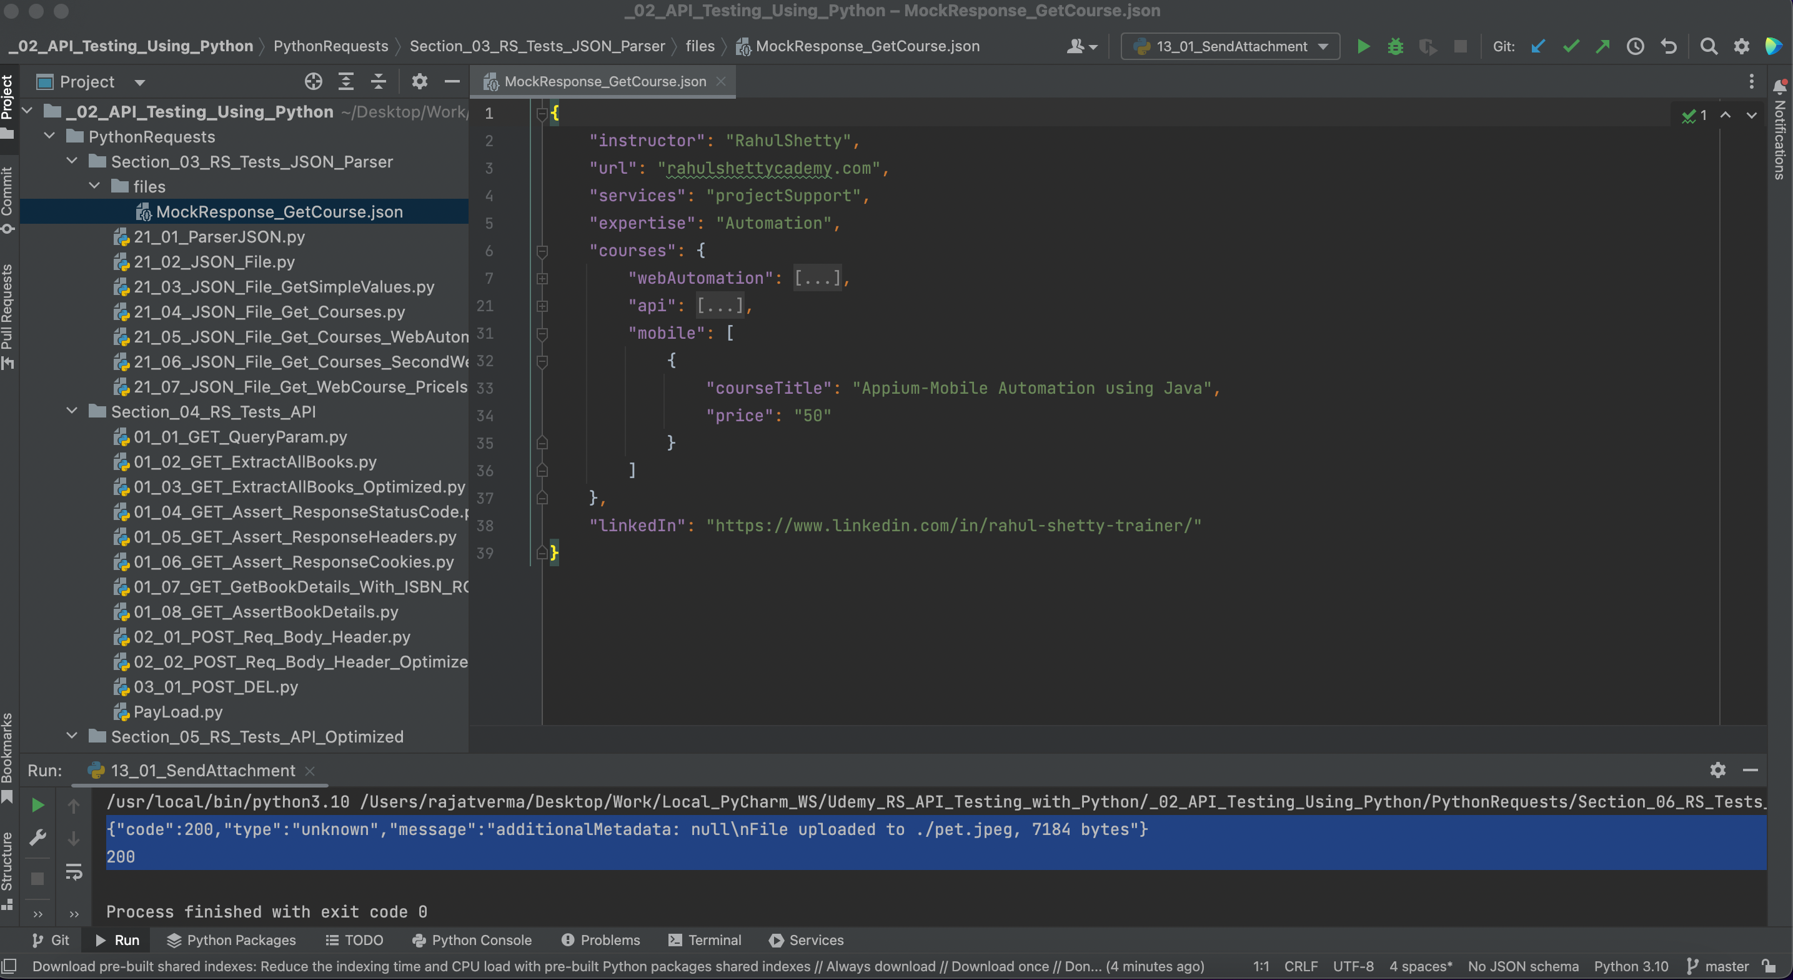Screen dimensions: 1793x980
Task: Click PythonRequests breadcrumb in navigation bar
Action: click(330, 46)
